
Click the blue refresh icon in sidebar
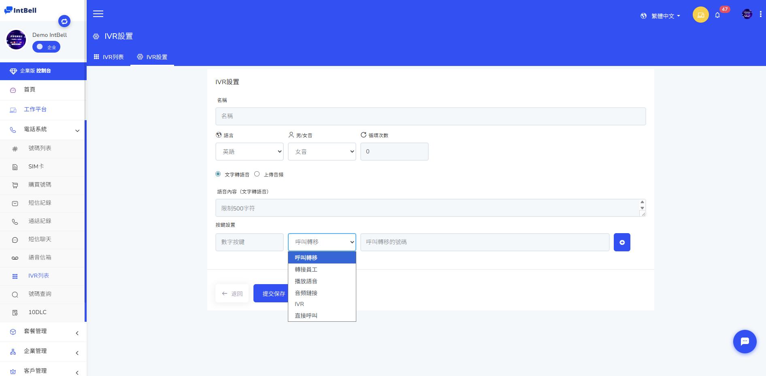pyautogui.click(x=64, y=21)
